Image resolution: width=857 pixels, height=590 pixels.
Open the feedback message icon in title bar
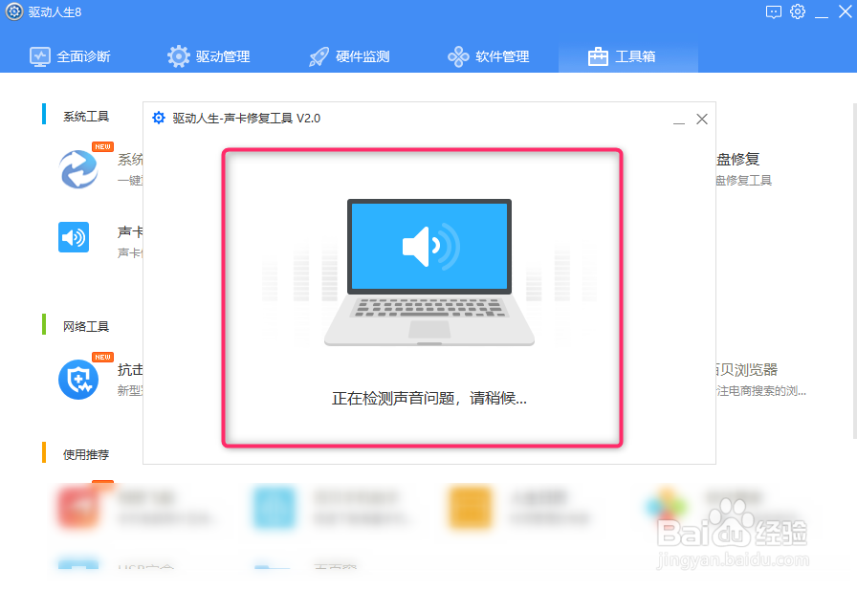click(774, 12)
